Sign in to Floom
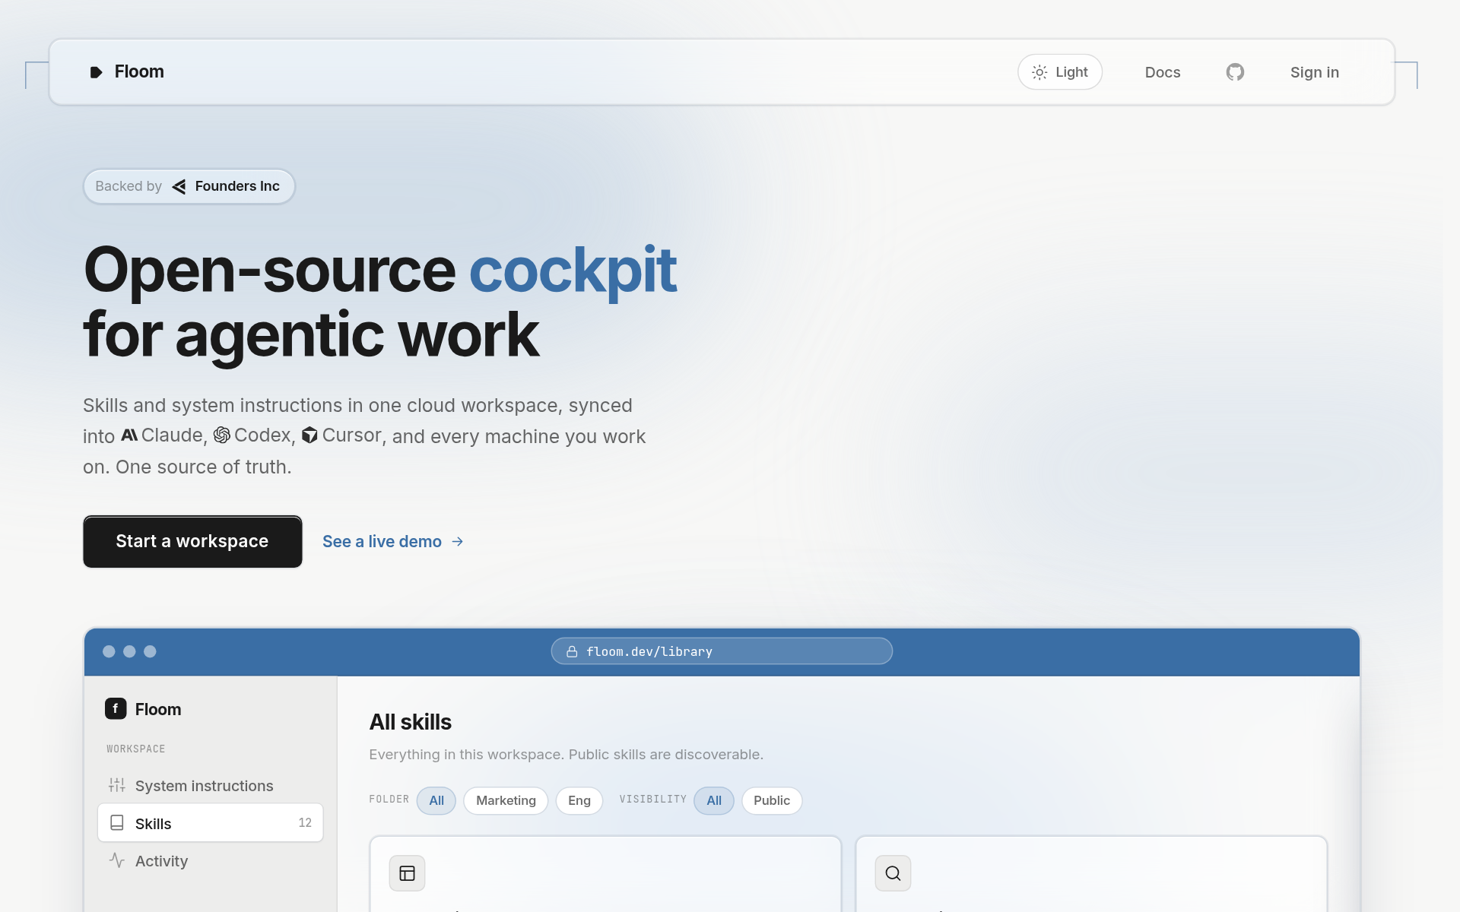1460x912 pixels. [x=1314, y=72]
